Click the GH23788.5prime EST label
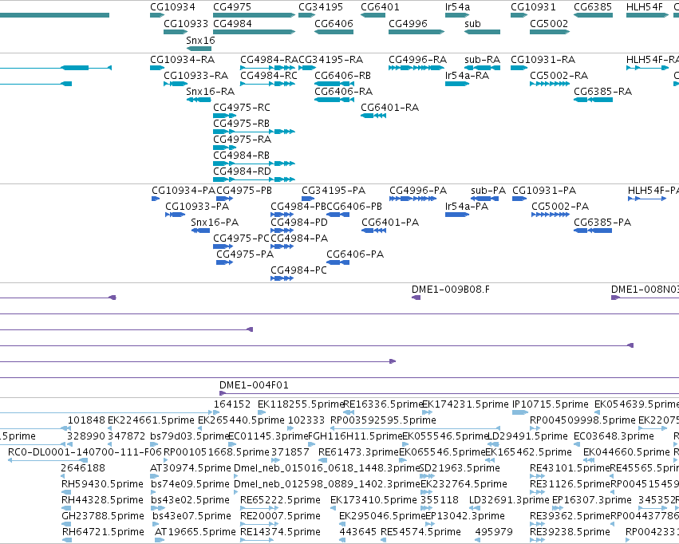This screenshot has width=679, height=544. coord(103,516)
